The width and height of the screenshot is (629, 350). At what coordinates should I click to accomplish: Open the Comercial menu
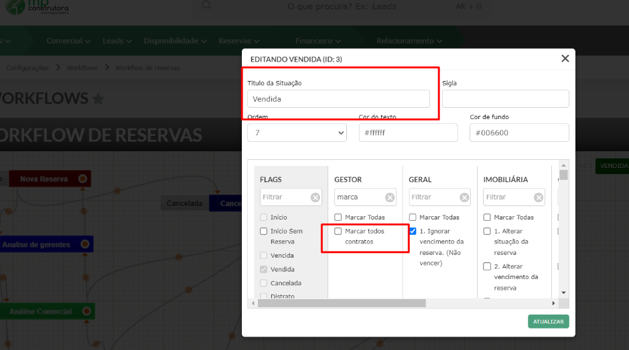[68, 41]
